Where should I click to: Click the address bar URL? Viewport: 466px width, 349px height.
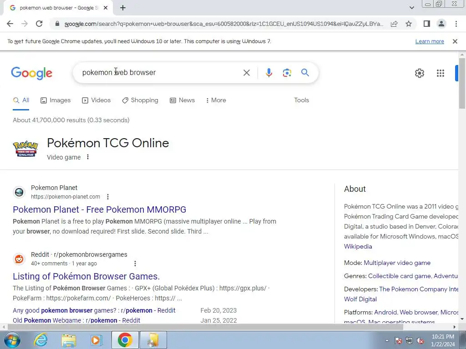coord(223,24)
